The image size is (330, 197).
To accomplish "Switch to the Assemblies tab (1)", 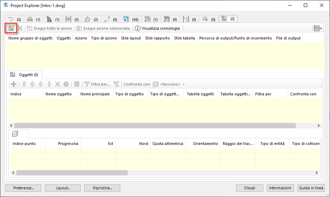I will click(x=34, y=19).
